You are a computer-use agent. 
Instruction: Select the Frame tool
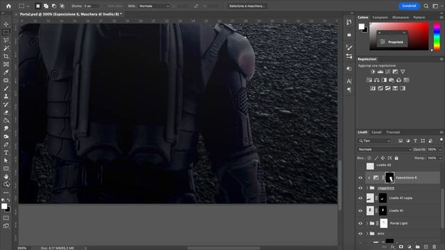[6, 65]
